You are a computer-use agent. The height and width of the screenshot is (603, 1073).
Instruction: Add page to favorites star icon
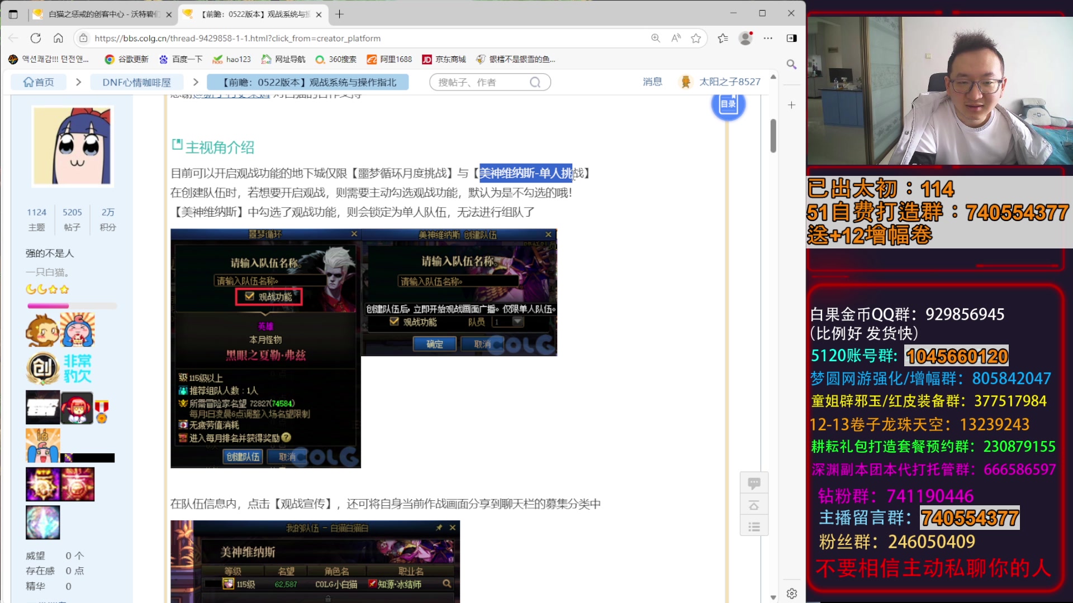point(696,38)
